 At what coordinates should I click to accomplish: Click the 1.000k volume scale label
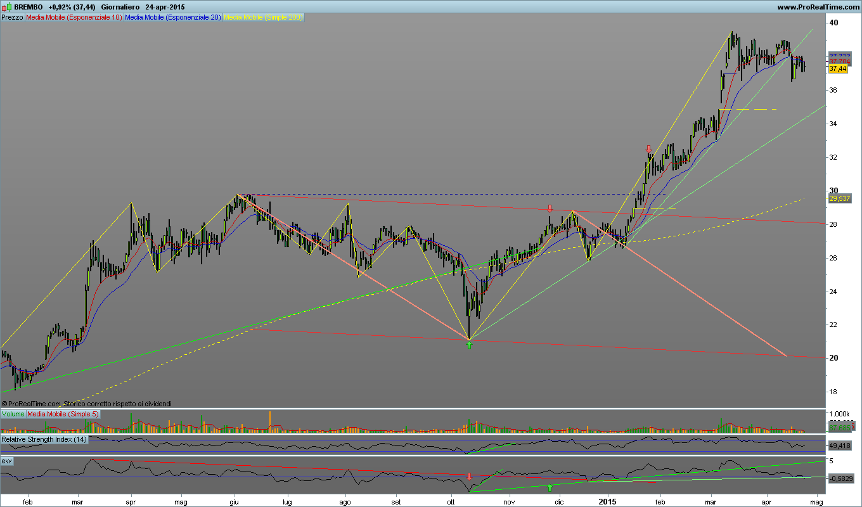(840, 414)
